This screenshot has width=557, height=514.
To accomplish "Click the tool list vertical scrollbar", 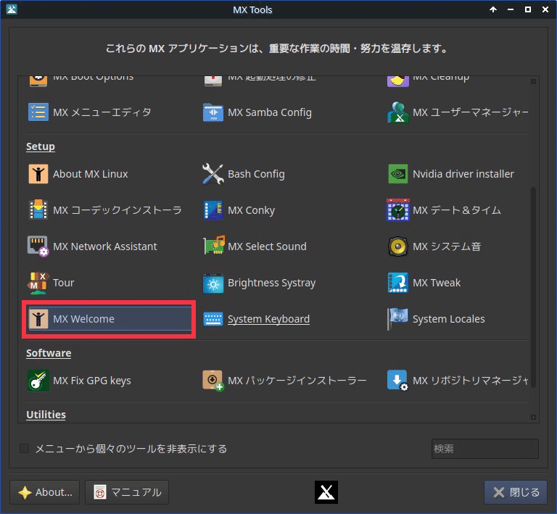I will pyautogui.click(x=533, y=287).
